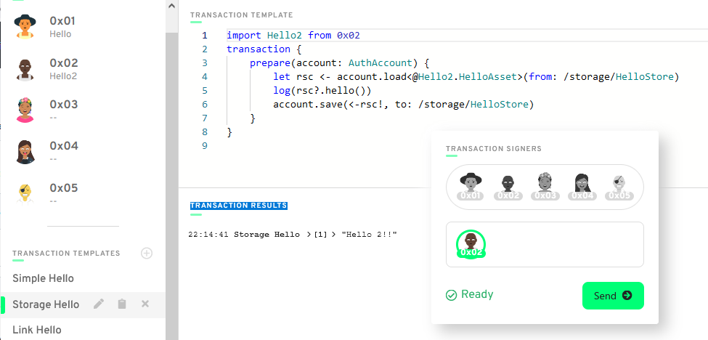The width and height of the screenshot is (708, 340).
Task: Toggle signer 0x01 in Transaction Signers
Action: (471, 187)
